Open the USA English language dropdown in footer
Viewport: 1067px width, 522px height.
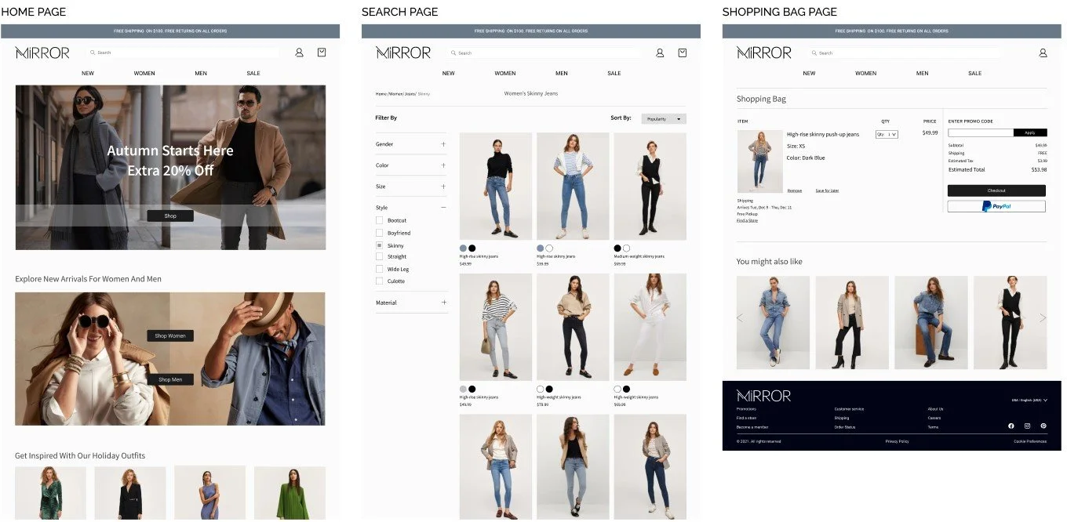1029,401
